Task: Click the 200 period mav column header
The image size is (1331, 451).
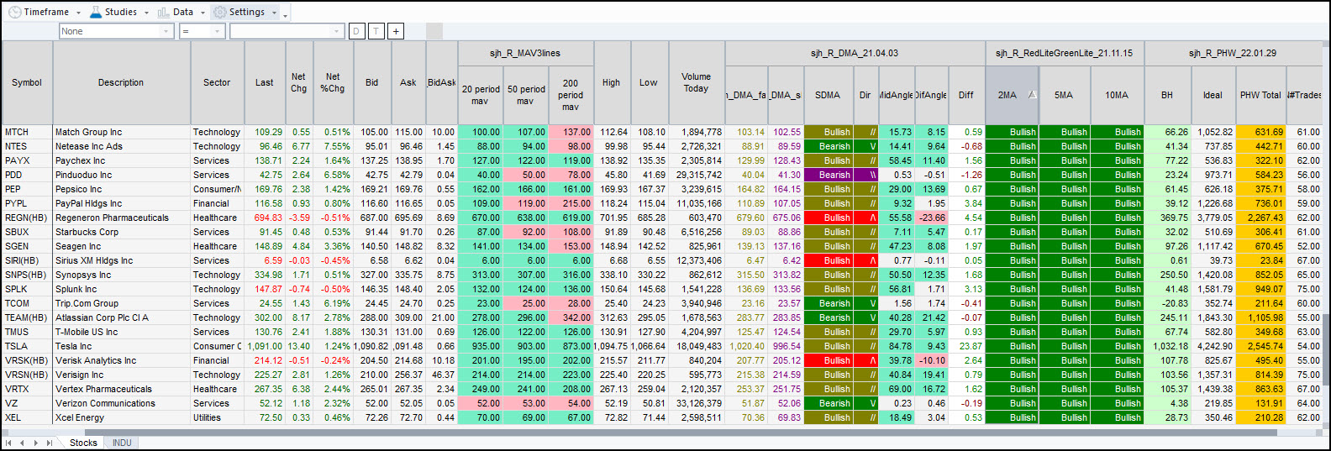Action: coord(571,95)
